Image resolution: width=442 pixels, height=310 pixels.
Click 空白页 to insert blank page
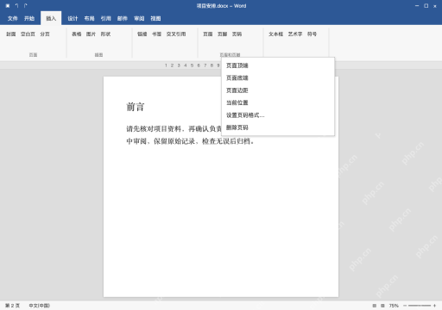coord(28,34)
